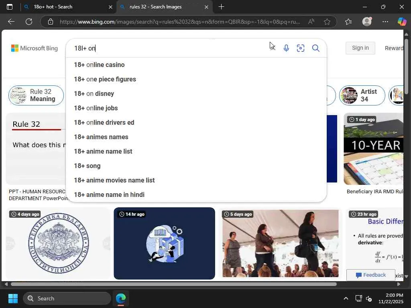This screenshot has width=411, height=308.
Task: Open Settings and more ellipsis menu
Action: point(385,22)
